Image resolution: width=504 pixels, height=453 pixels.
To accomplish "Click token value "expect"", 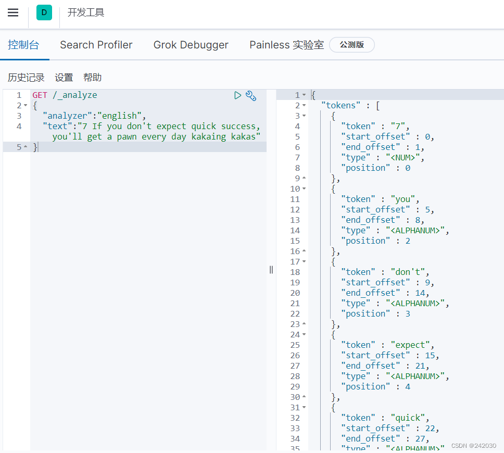I will (410, 345).
